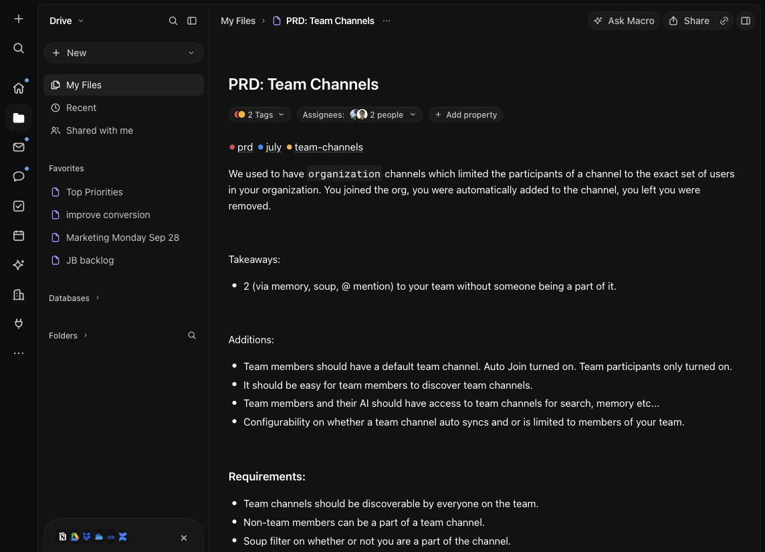Click bullet 'Soup filter on whether or not'
765x552 pixels.
coord(377,541)
